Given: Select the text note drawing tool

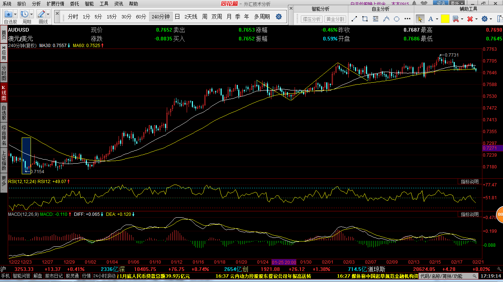Looking at the screenshot, I should (x=376, y=19).
